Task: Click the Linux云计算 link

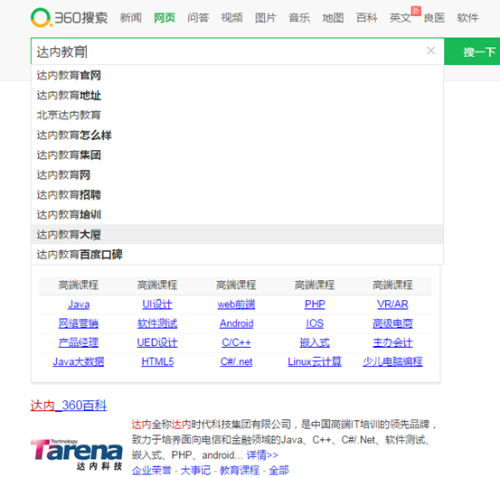Action: 315,361
